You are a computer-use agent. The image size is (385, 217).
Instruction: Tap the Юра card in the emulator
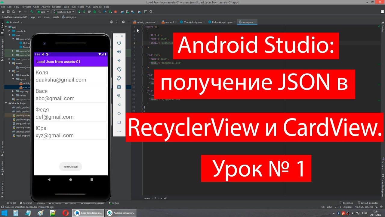[71, 132]
